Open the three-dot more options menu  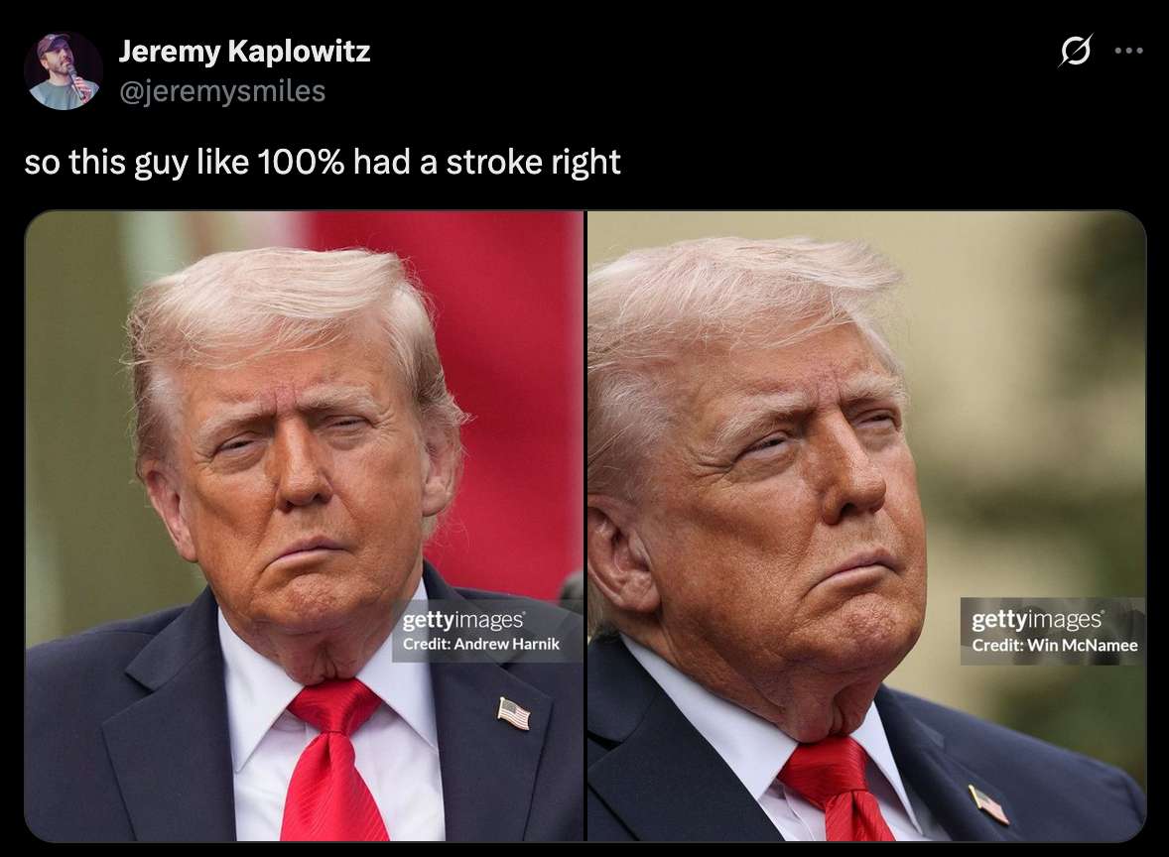tap(1128, 51)
